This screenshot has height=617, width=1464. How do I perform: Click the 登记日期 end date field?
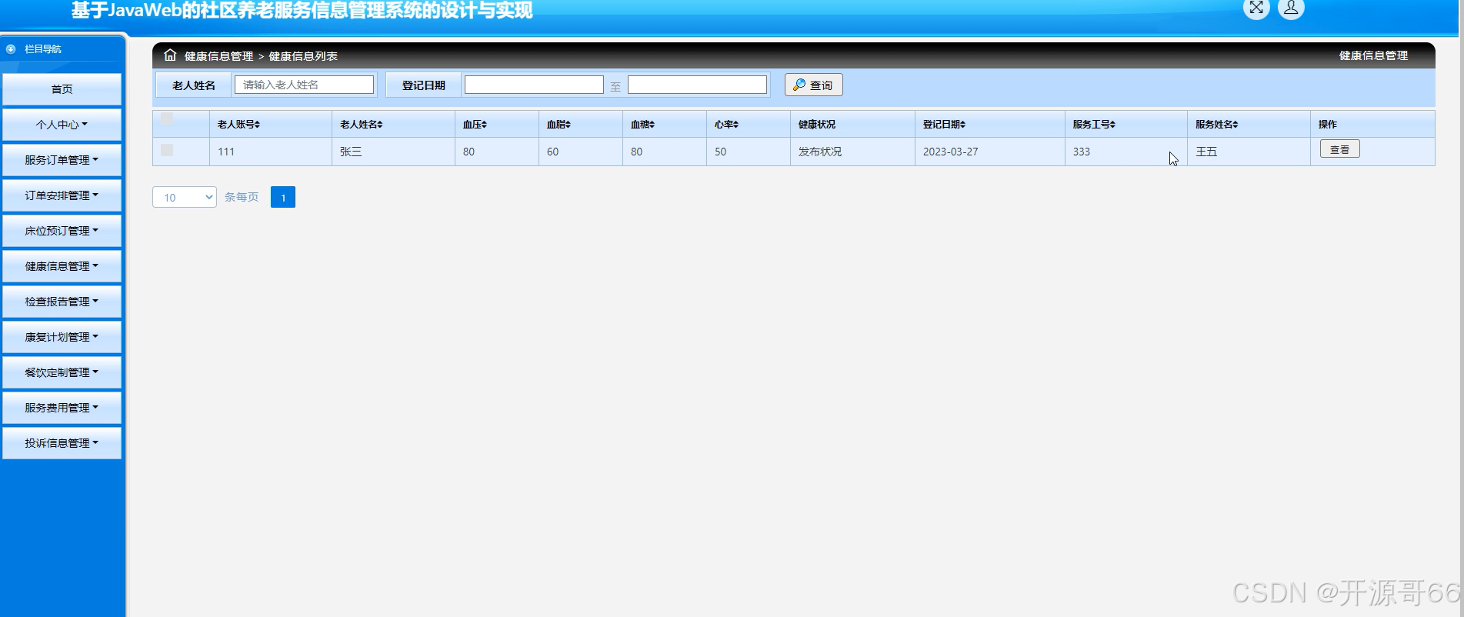(697, 85)
